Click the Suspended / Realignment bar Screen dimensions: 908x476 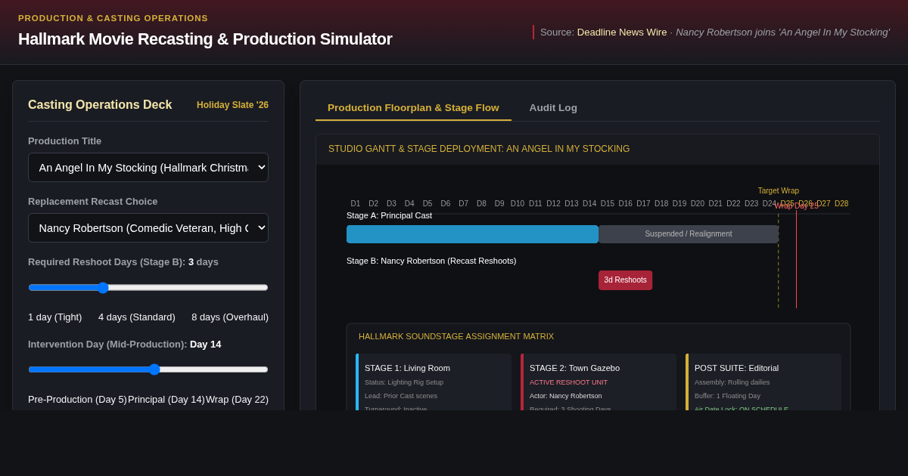[689, 234]
